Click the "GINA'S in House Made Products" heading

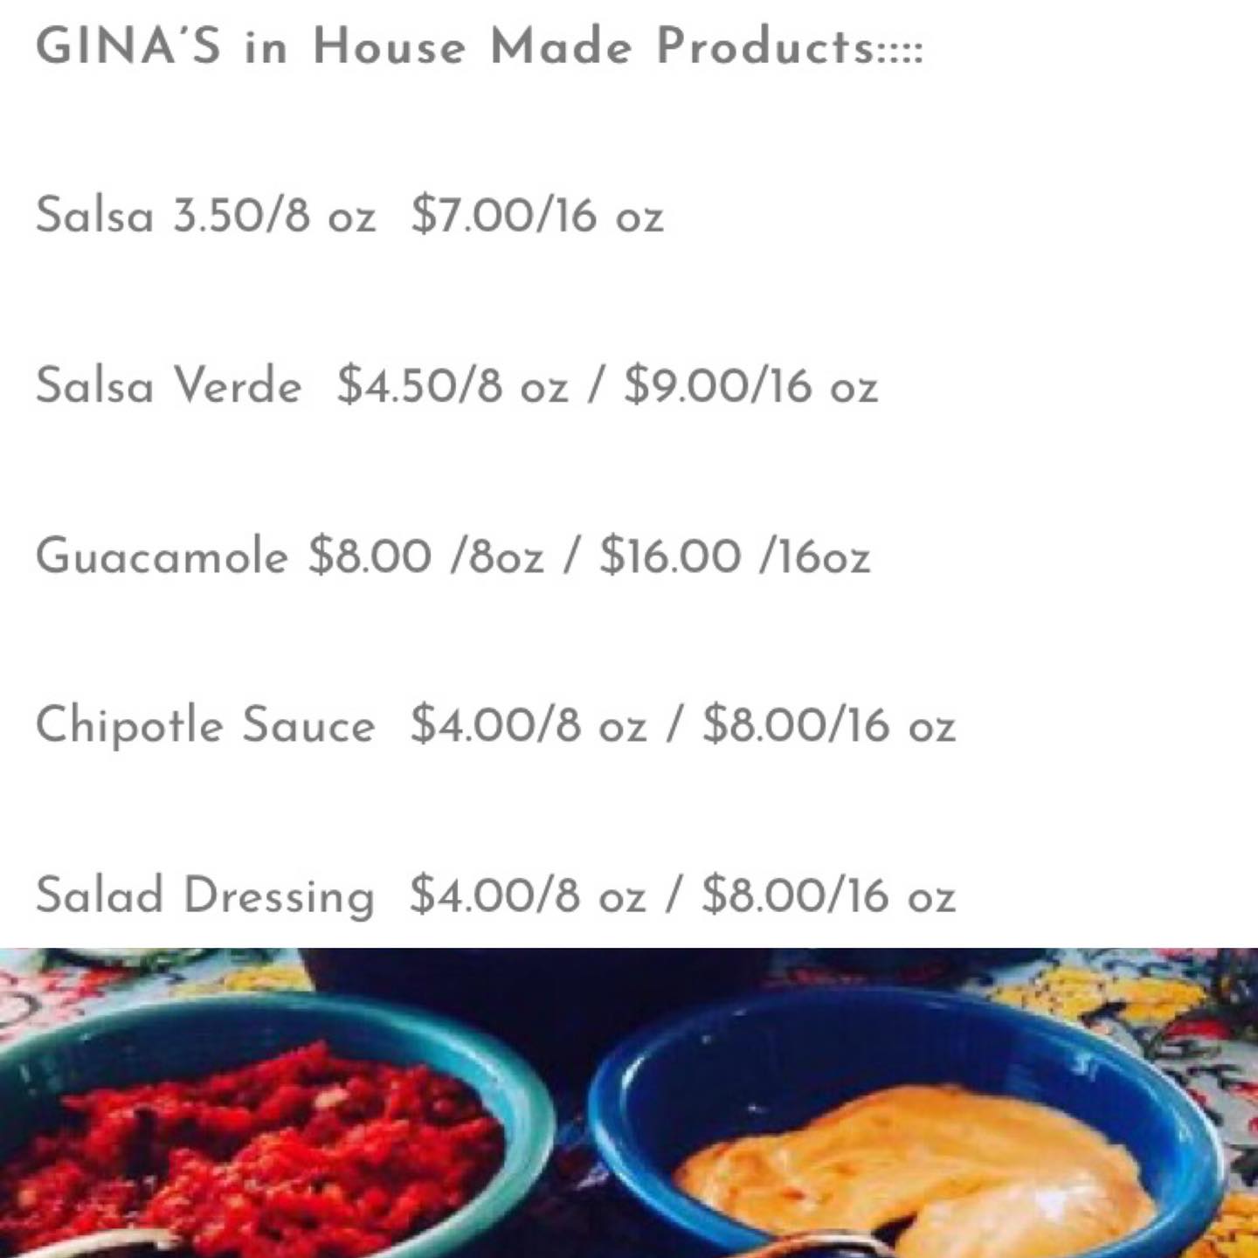479,45
